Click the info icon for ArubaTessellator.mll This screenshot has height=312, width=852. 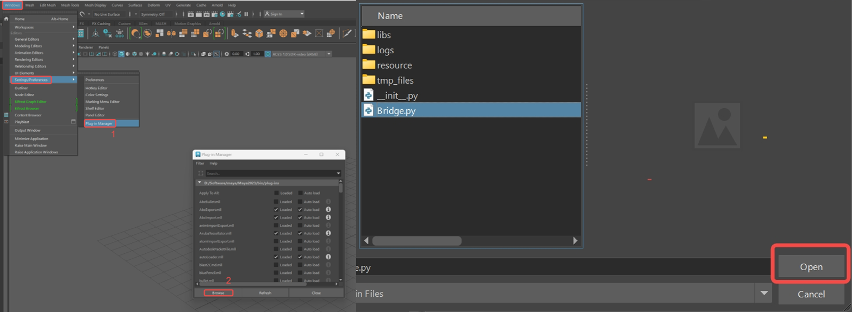[x=328, y=233]
